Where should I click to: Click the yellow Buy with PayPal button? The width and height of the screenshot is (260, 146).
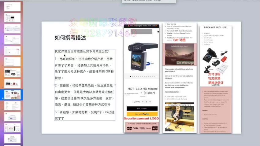pyautogui.click(x=142, y=114)
